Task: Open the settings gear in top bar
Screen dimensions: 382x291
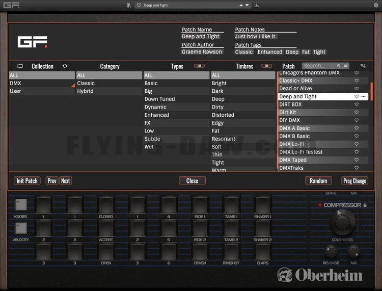Action: pos(376,5)
